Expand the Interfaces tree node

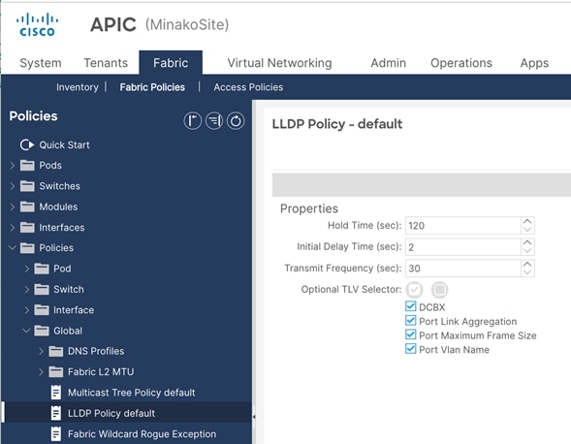tap(12, 228)
